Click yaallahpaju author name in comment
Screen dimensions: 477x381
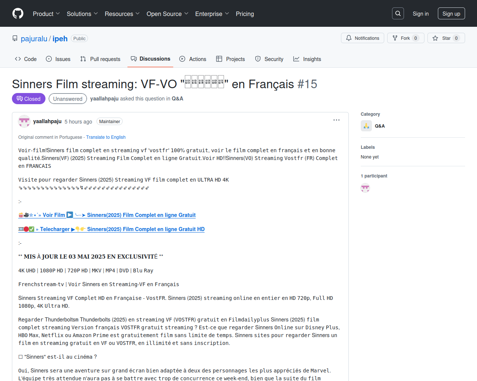47,121
